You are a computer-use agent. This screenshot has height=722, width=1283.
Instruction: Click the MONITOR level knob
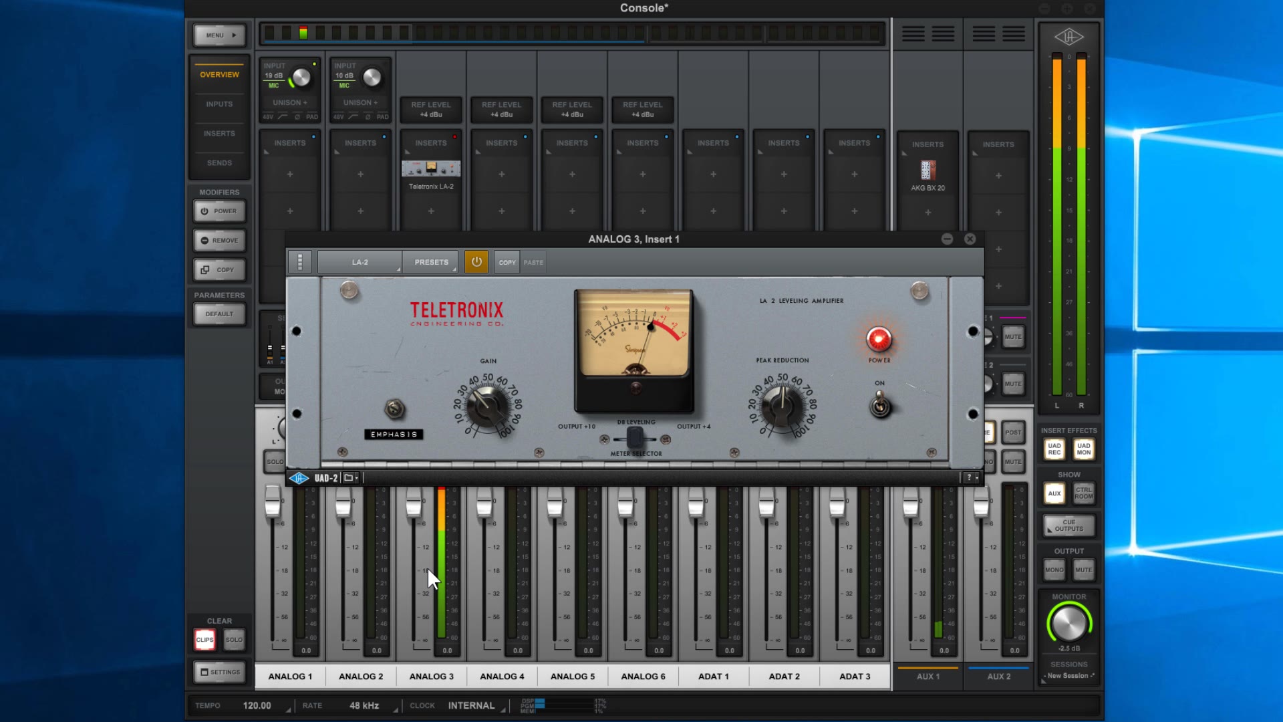(x=1069, y=623)
